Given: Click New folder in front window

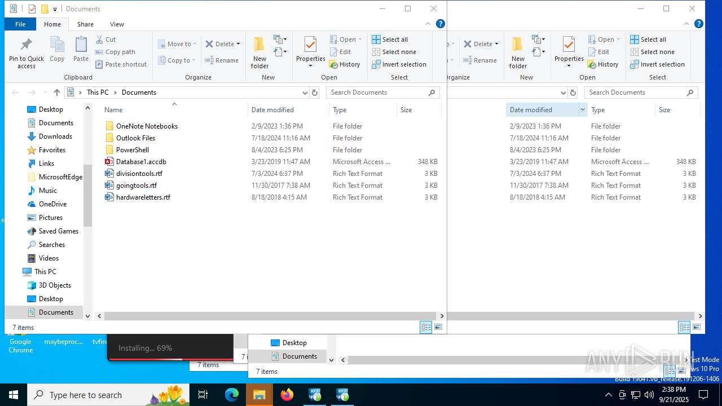Looking at the screenshot, I should click(259, 53).
